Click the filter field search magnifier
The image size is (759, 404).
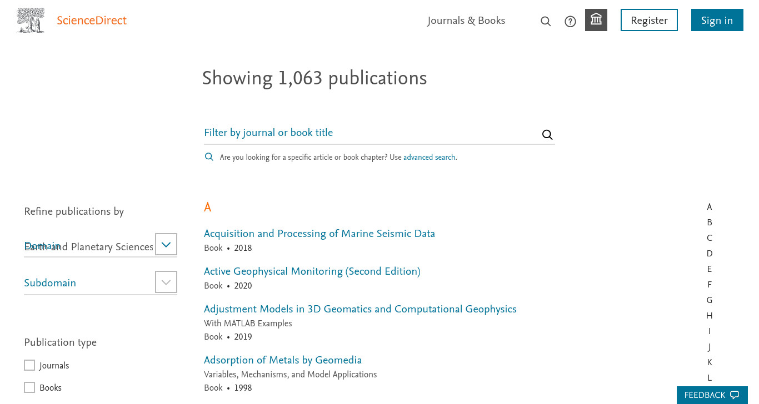click(547, 134)
